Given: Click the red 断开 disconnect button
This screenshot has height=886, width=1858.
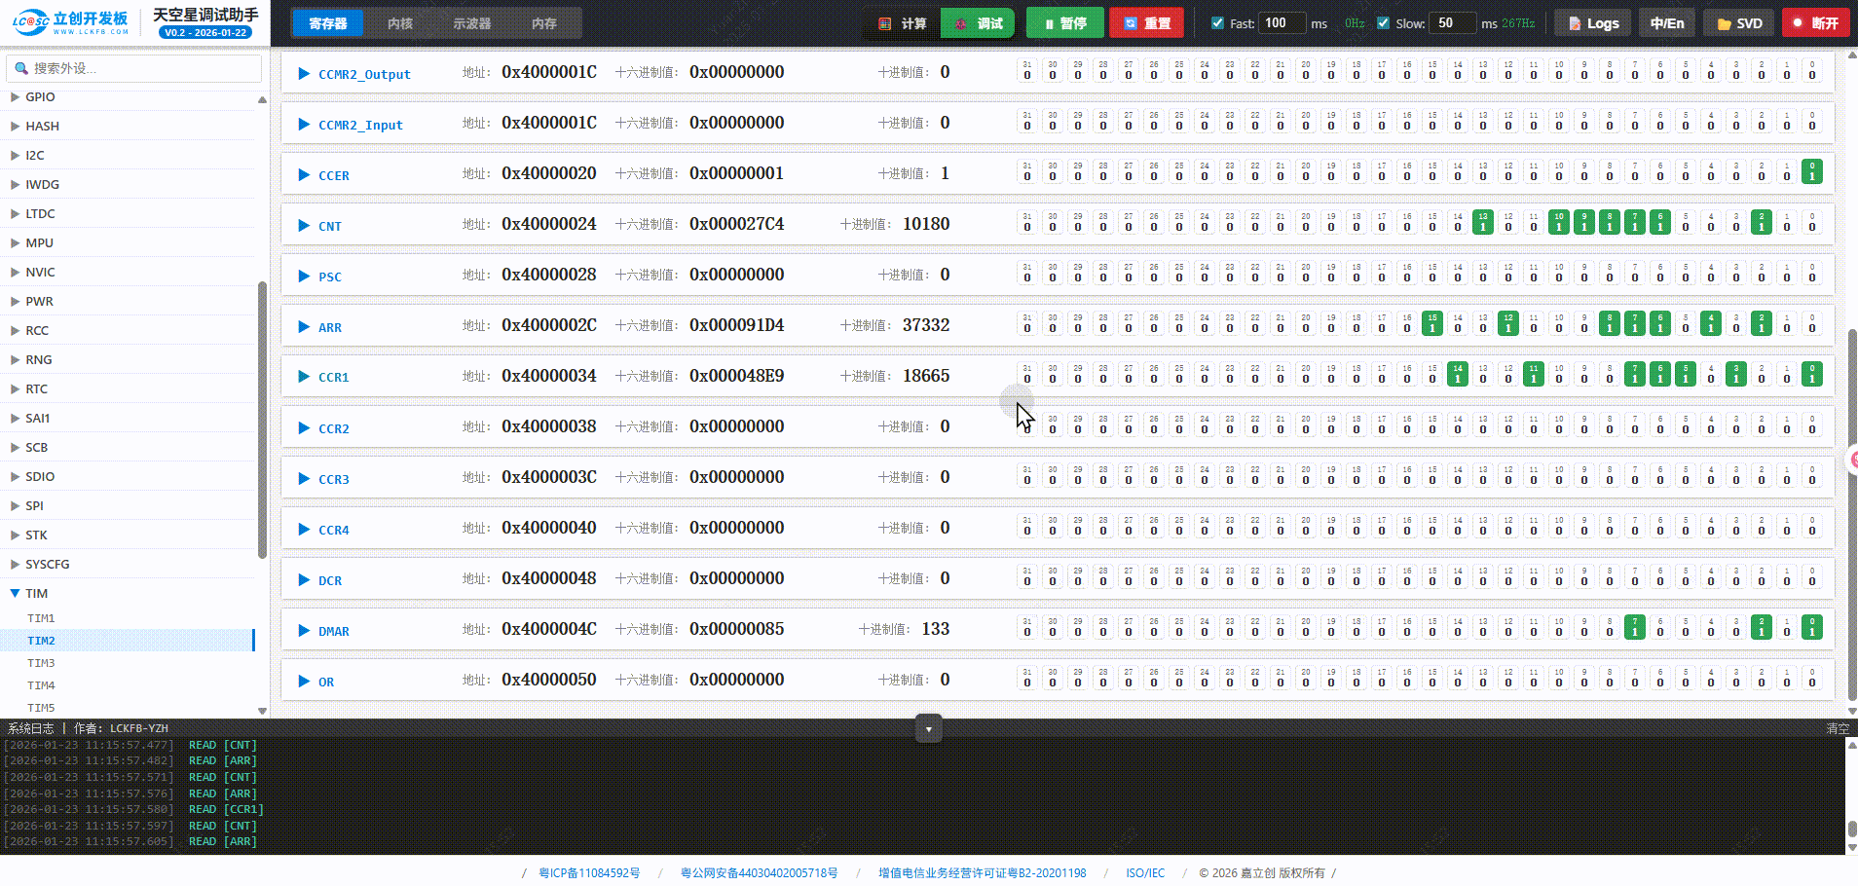Looking at the screenshot, I should coord(1815,23).
